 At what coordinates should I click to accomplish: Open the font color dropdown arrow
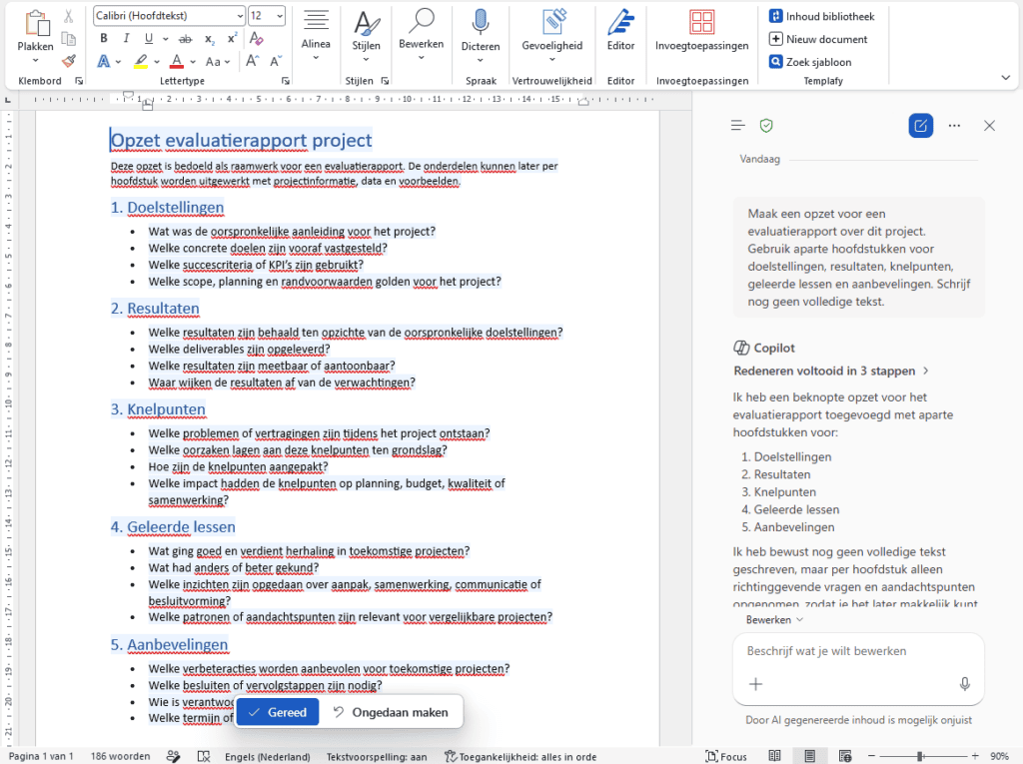click(193, 62)
